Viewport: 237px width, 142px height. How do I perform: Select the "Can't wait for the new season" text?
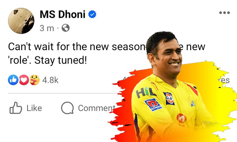pyautogui.click(x=77, y=47)
